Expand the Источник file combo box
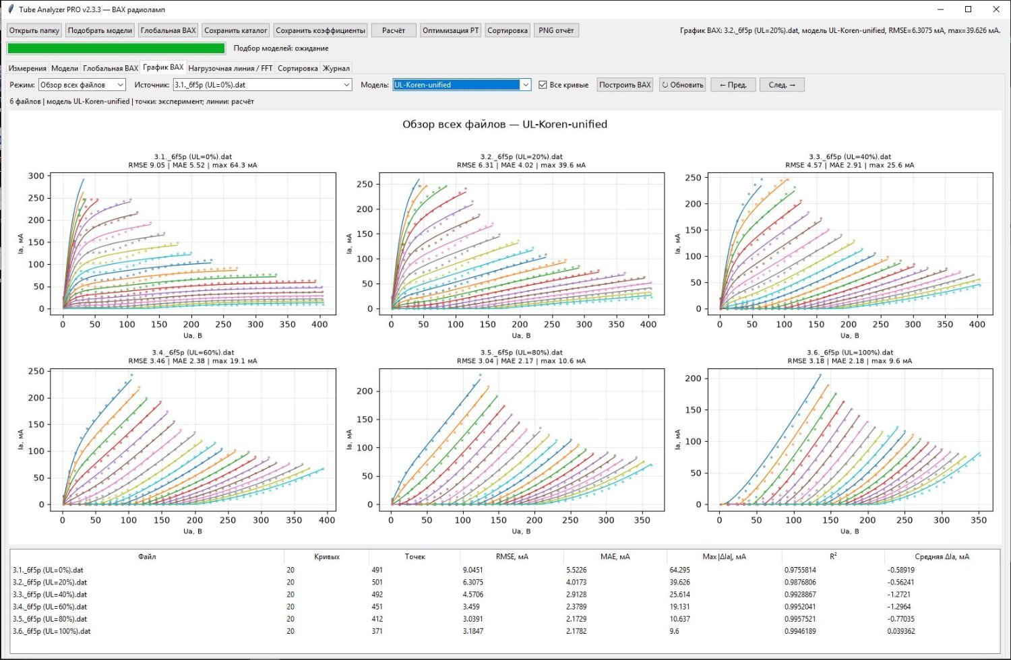 coord(262,85)
